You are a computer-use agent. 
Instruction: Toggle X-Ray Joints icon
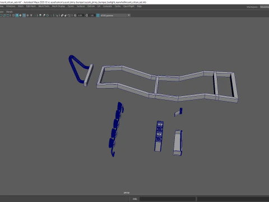[69, 15]
